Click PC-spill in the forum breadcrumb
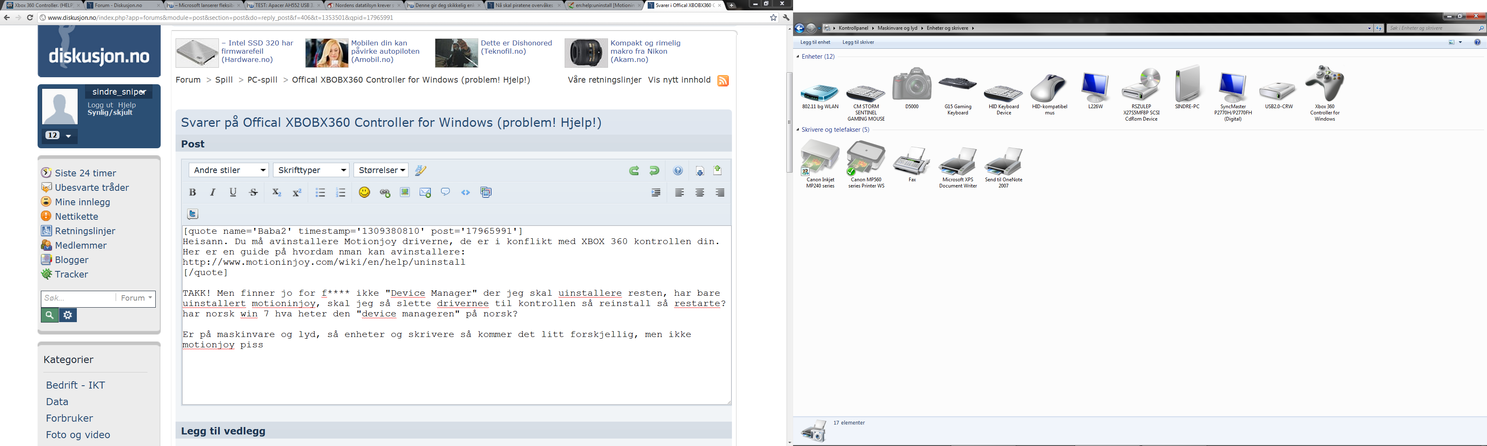 pos(263,80)
